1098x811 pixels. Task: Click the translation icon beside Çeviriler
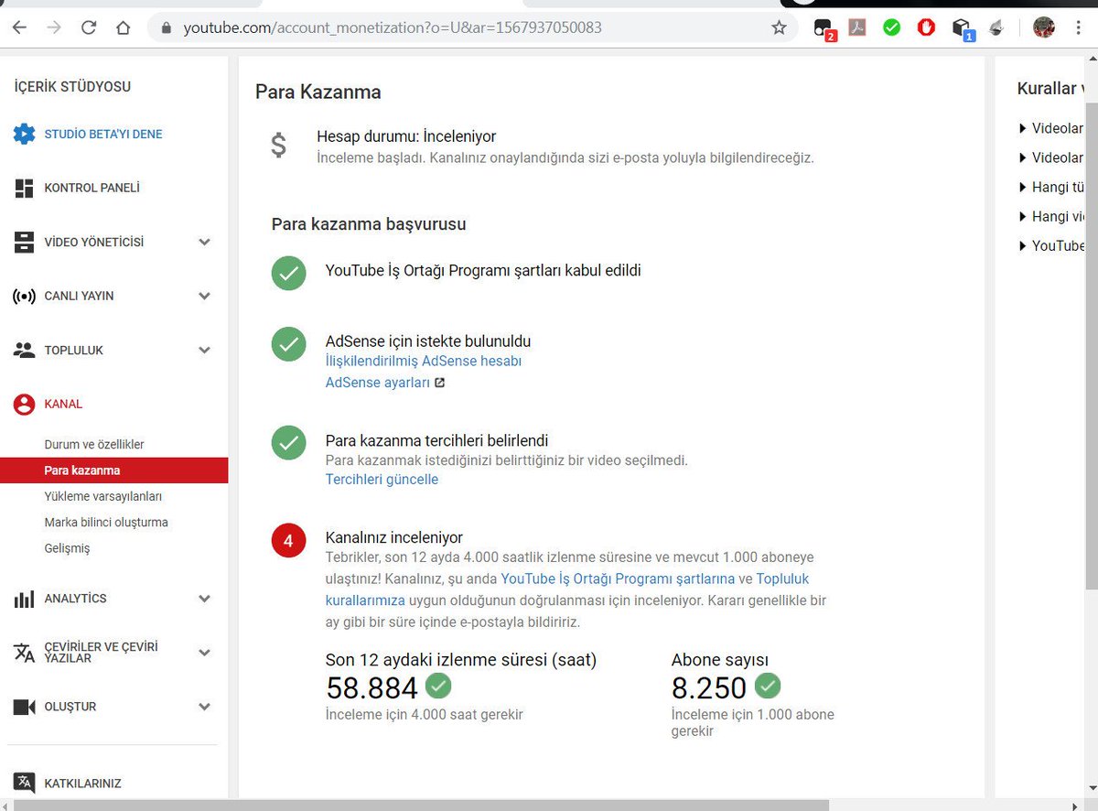pyautogui.click(x=25, y=653)
